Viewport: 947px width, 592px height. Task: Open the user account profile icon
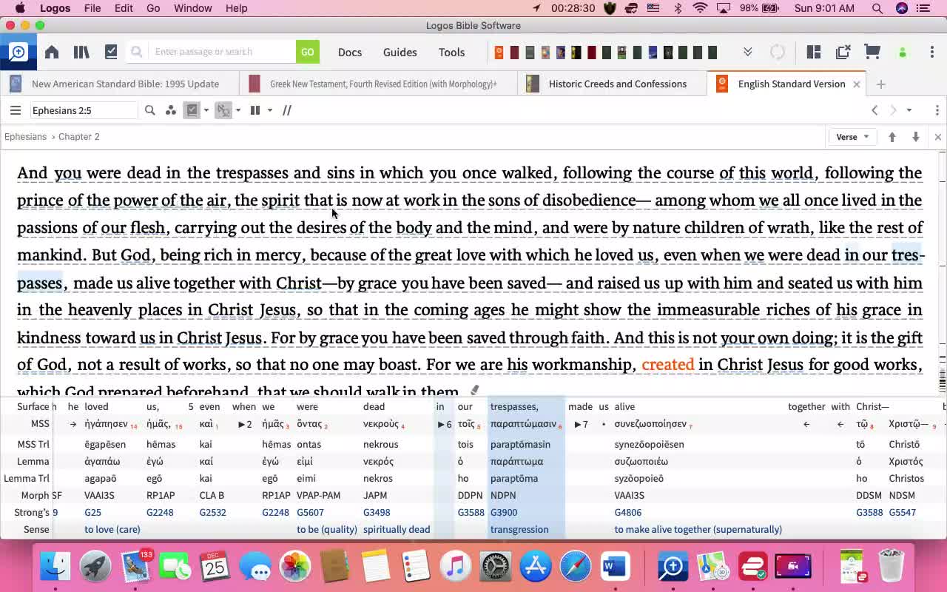pos(903,53)
